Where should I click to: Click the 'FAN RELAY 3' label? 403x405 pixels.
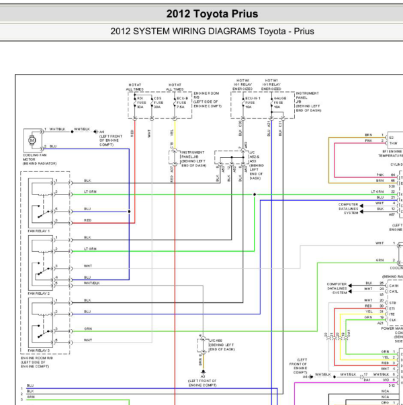[x=38, y=351]
